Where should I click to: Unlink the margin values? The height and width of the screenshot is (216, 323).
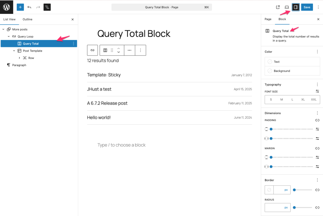click(x=318, y=148)
